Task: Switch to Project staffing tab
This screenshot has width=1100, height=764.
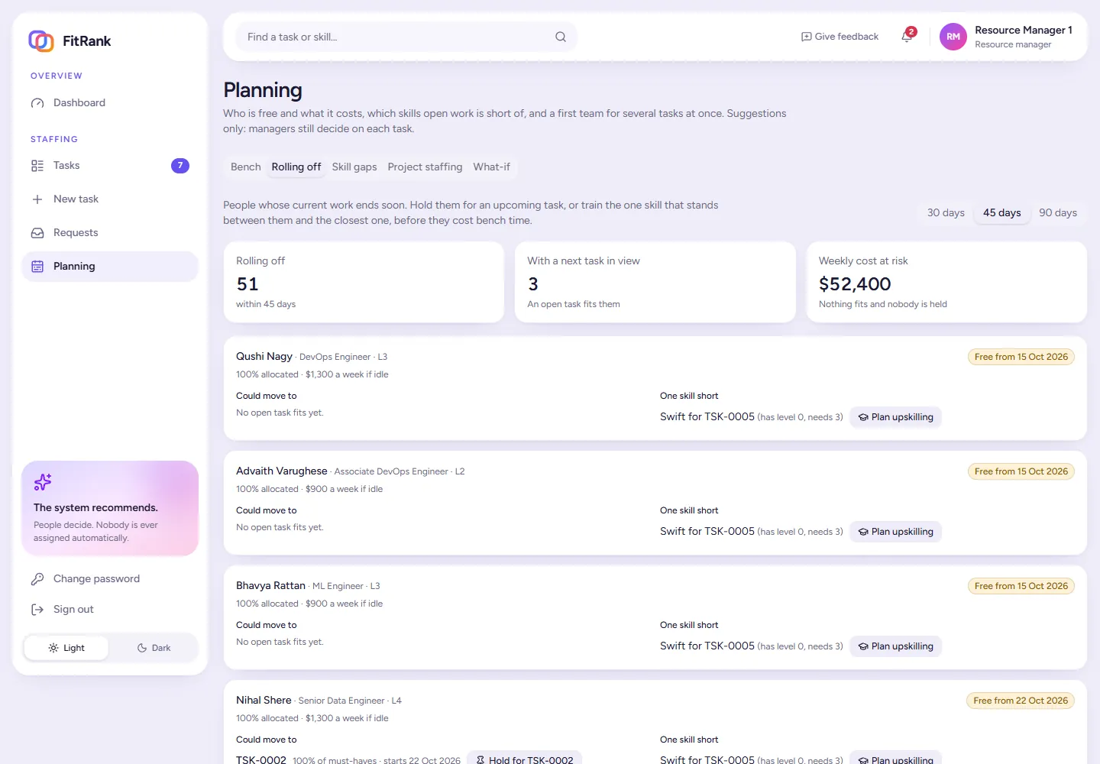Action: coord(425,167)
